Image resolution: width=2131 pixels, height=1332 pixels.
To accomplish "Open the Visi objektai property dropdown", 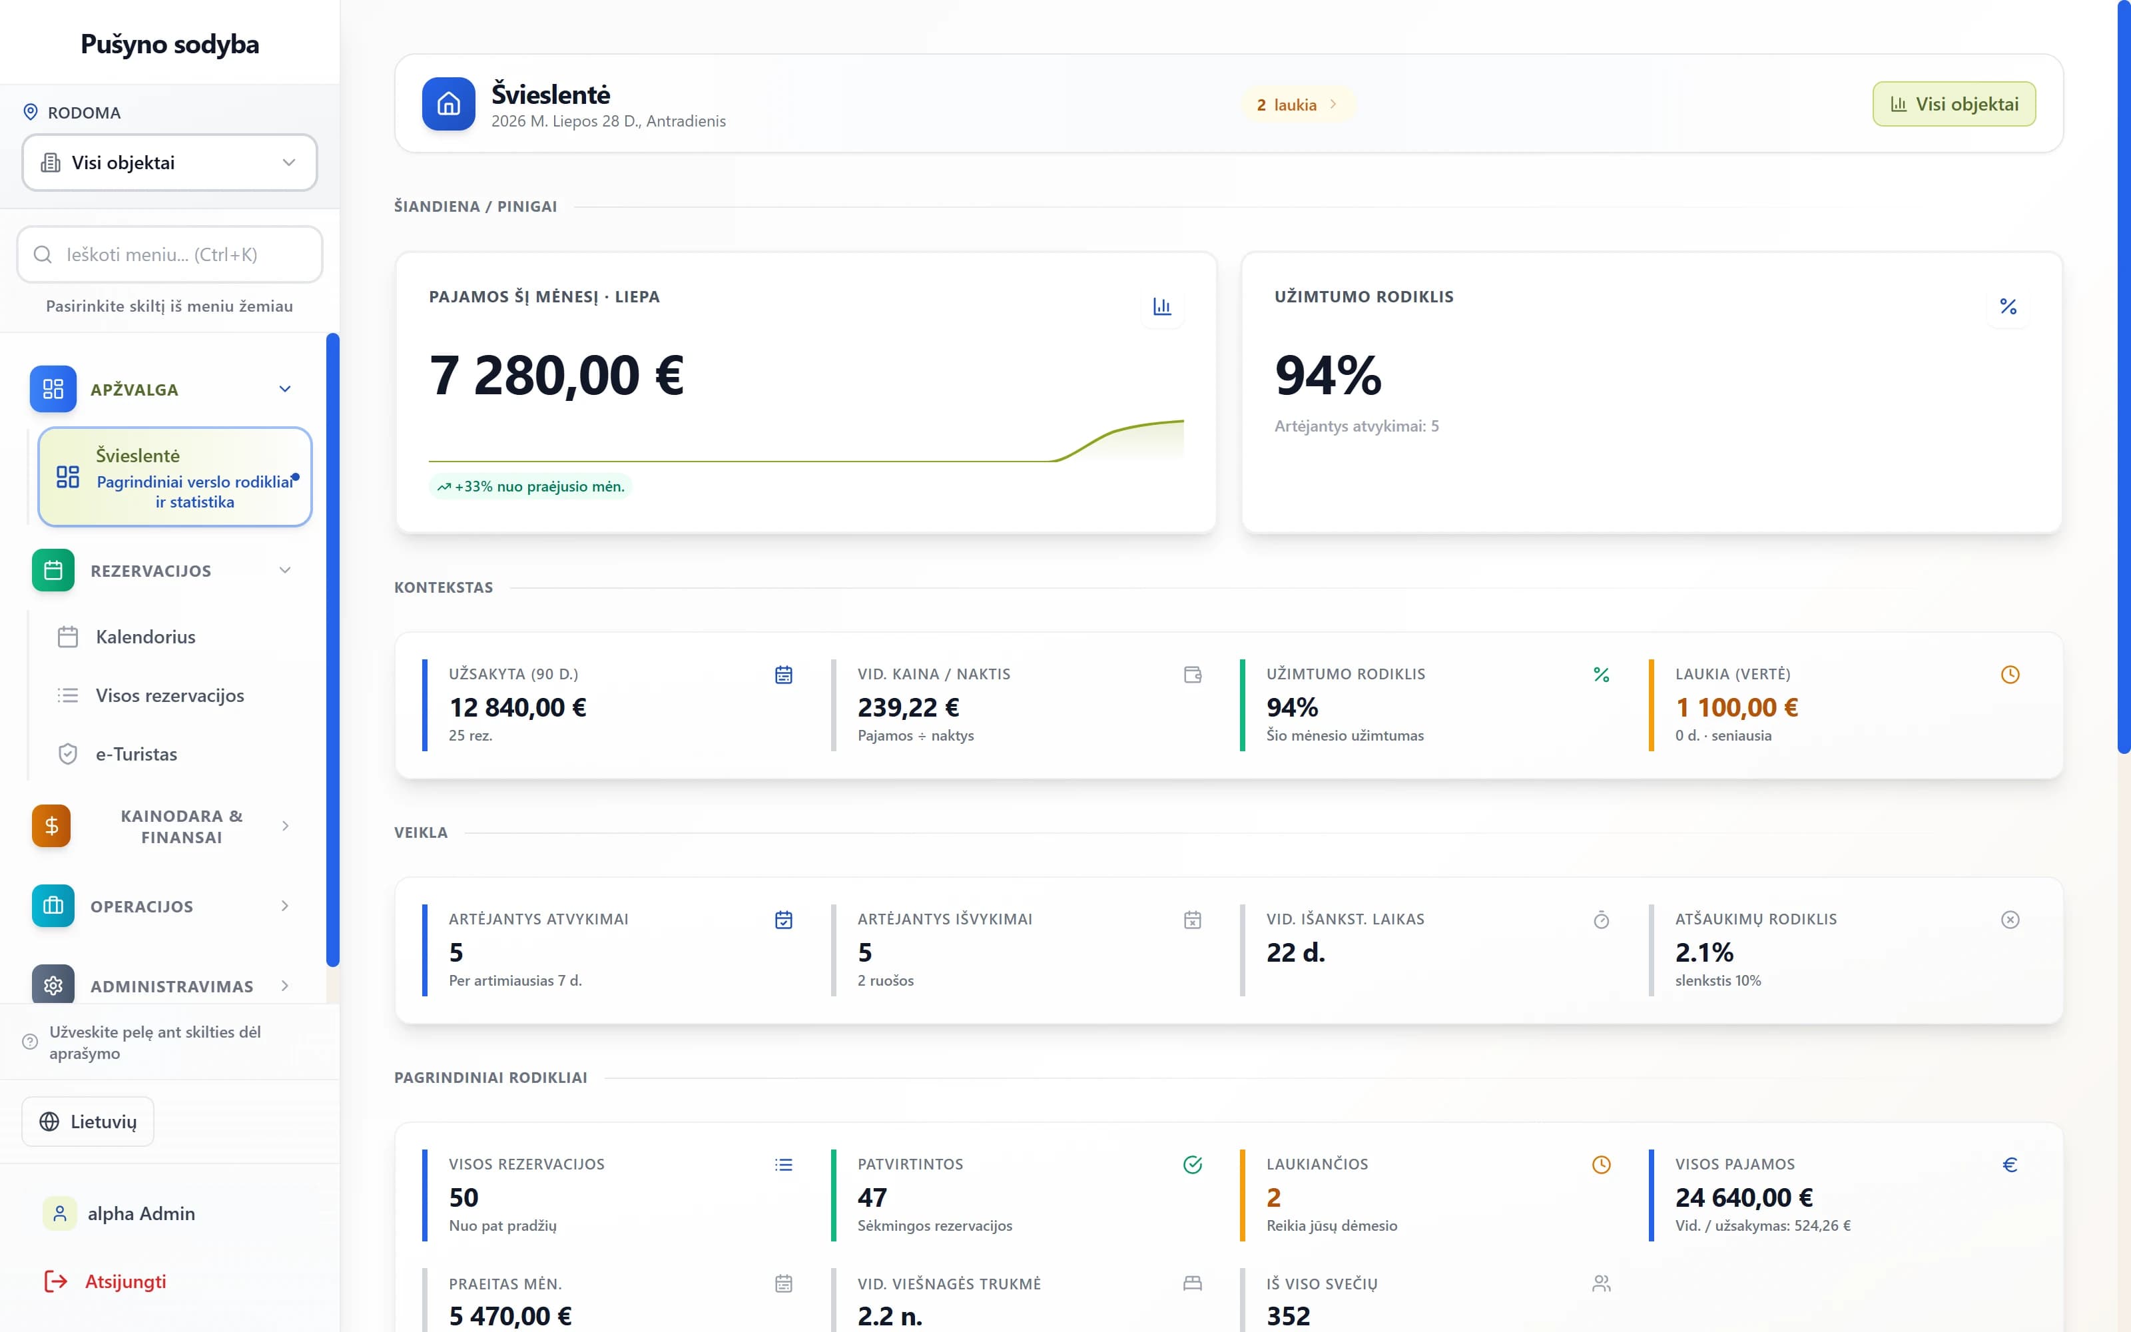I will [x=169, y=162].
